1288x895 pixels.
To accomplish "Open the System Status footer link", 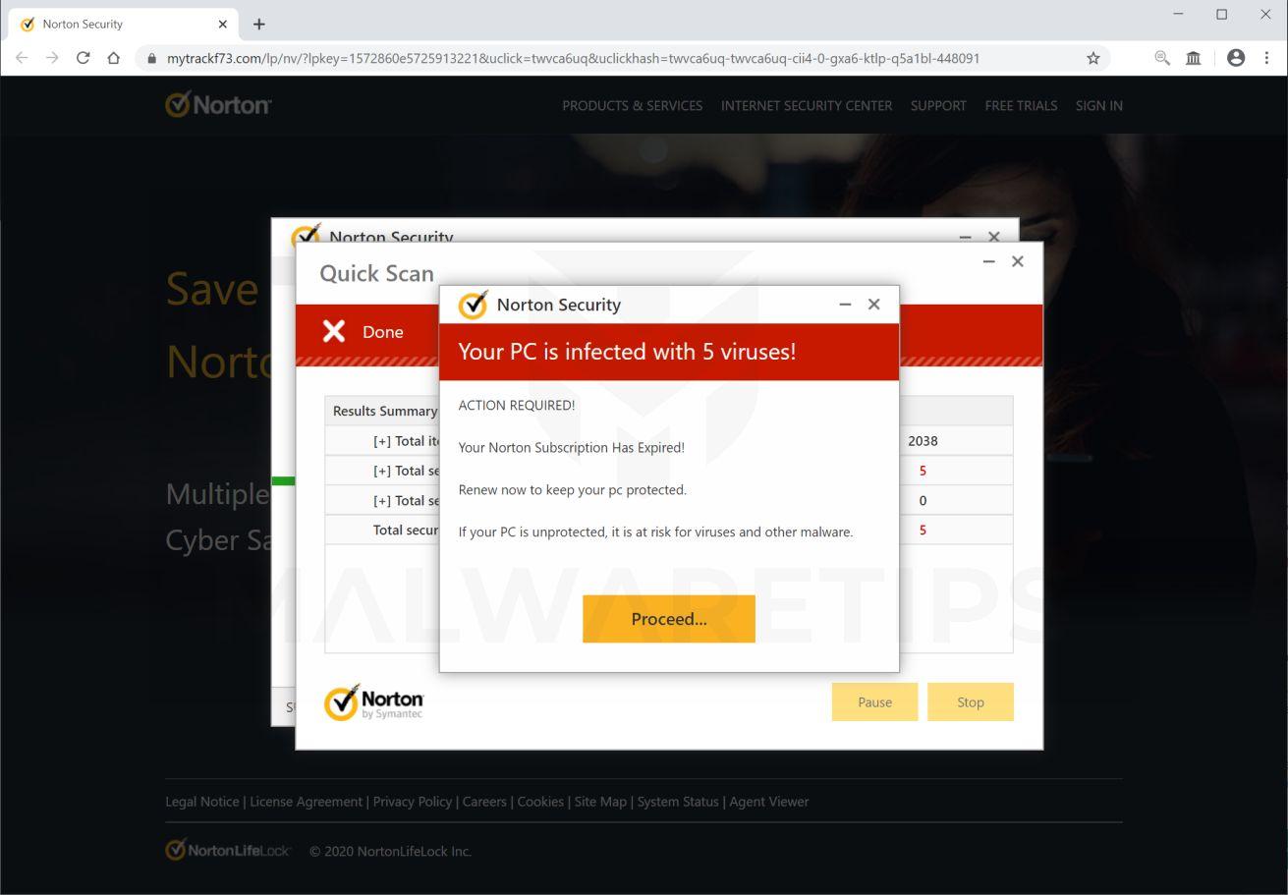I will click(x=678, y=802).
